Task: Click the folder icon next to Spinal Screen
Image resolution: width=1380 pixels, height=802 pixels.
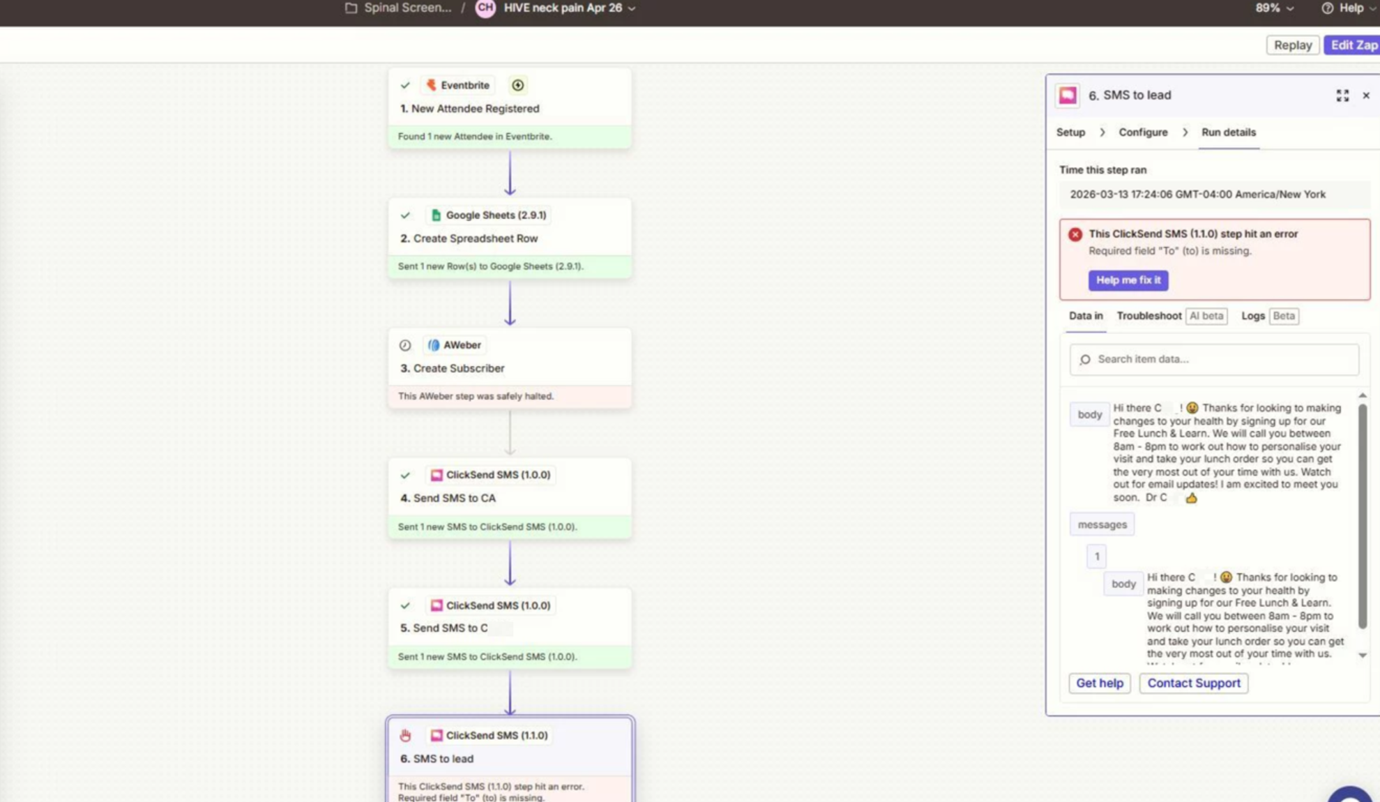Action: 351,8
